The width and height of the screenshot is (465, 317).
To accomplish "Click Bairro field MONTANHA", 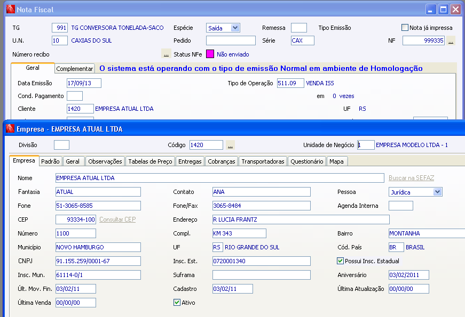I will [x=427, y=233].
